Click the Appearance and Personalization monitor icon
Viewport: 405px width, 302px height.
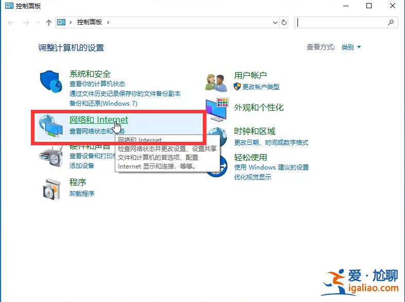pos(217,110)
